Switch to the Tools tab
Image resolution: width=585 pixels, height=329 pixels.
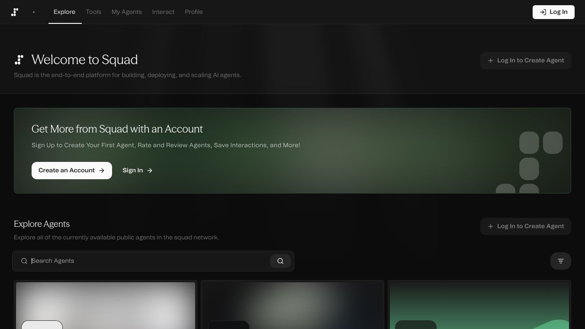93,12
